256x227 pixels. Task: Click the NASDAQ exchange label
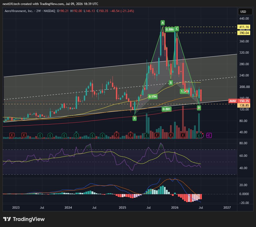pyautogui.click(x=49, y=11)
